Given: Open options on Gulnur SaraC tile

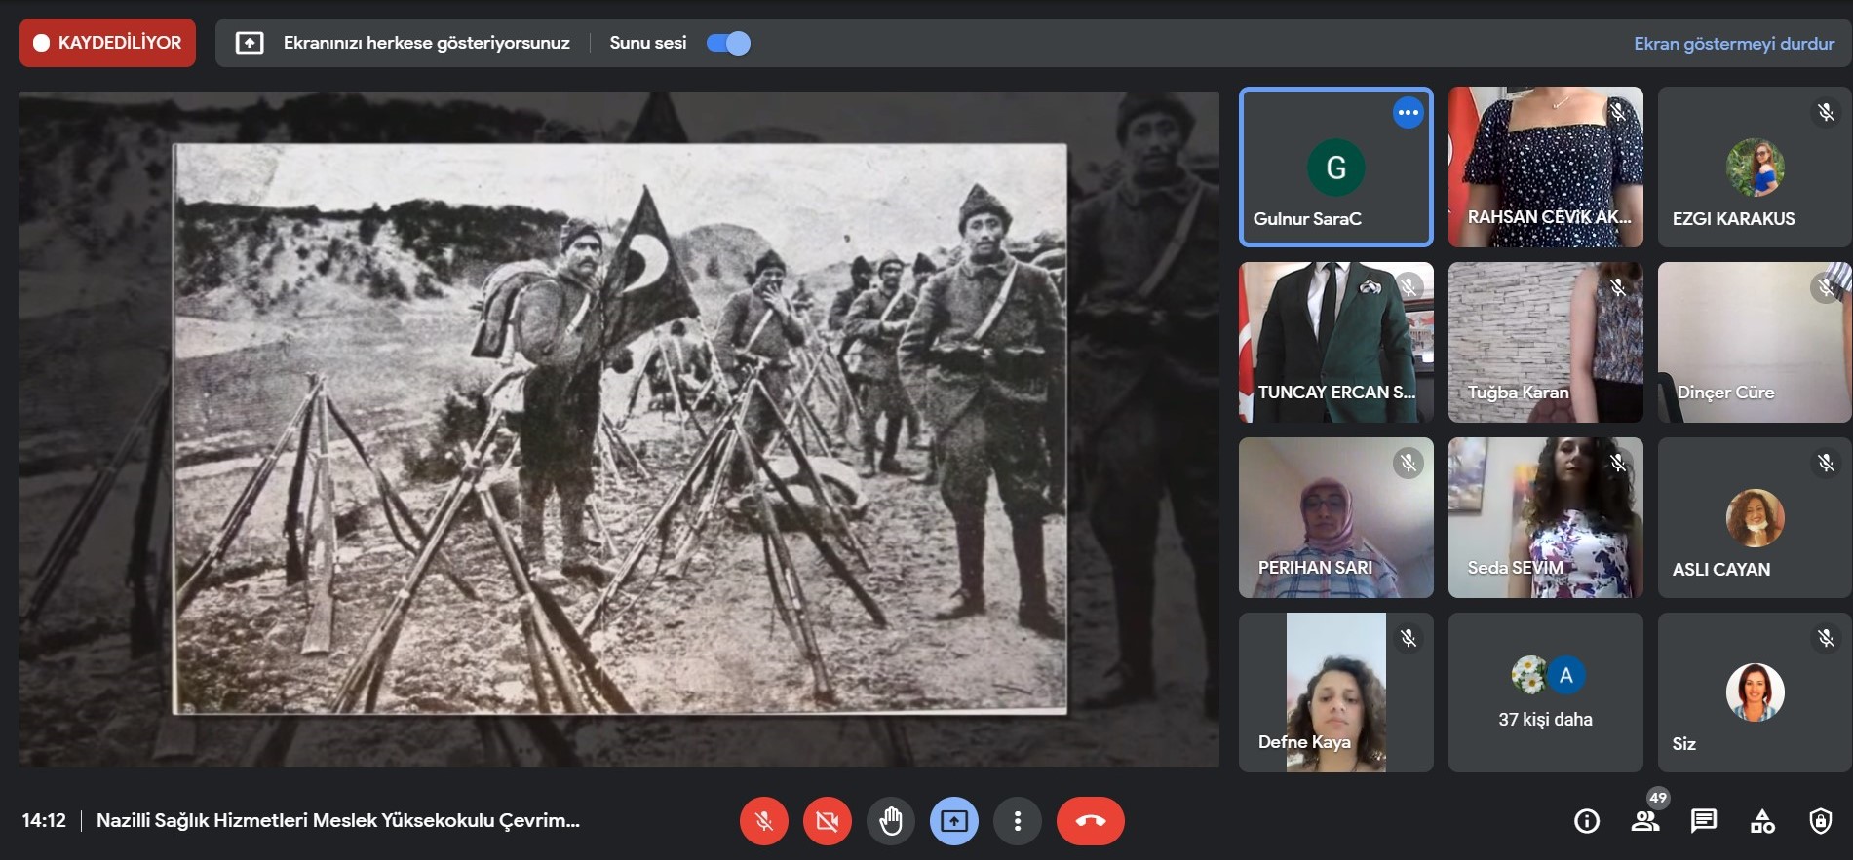Looking at the screenshot, I should click(x=1408, y=113).
